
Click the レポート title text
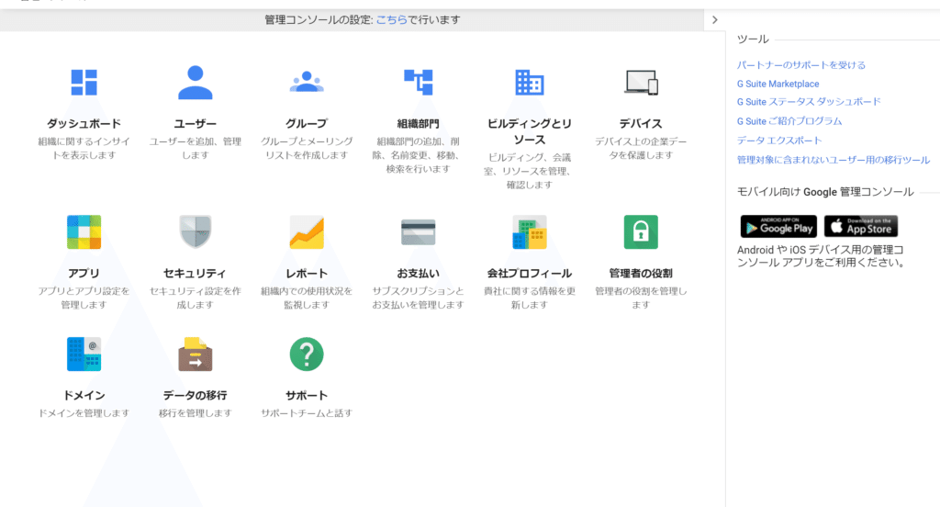(307, 274)
